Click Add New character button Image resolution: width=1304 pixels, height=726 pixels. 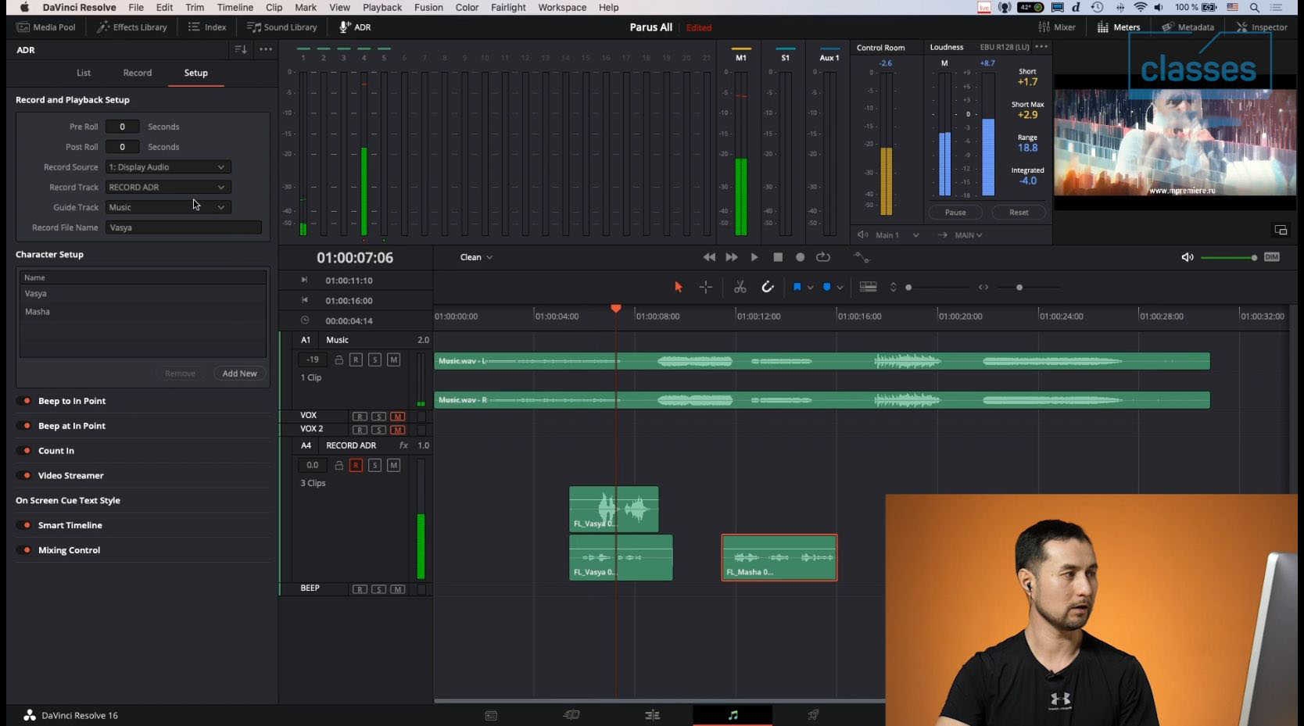tap(239, 374)
